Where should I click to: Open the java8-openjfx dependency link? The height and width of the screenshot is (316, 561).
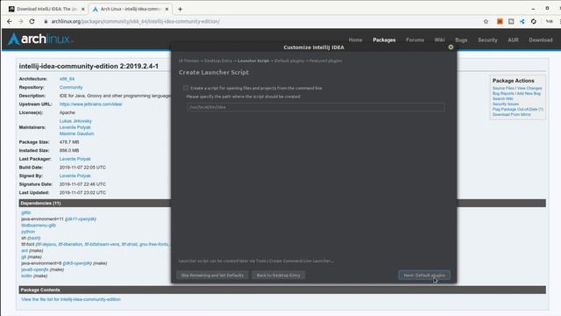pos(35,269)
